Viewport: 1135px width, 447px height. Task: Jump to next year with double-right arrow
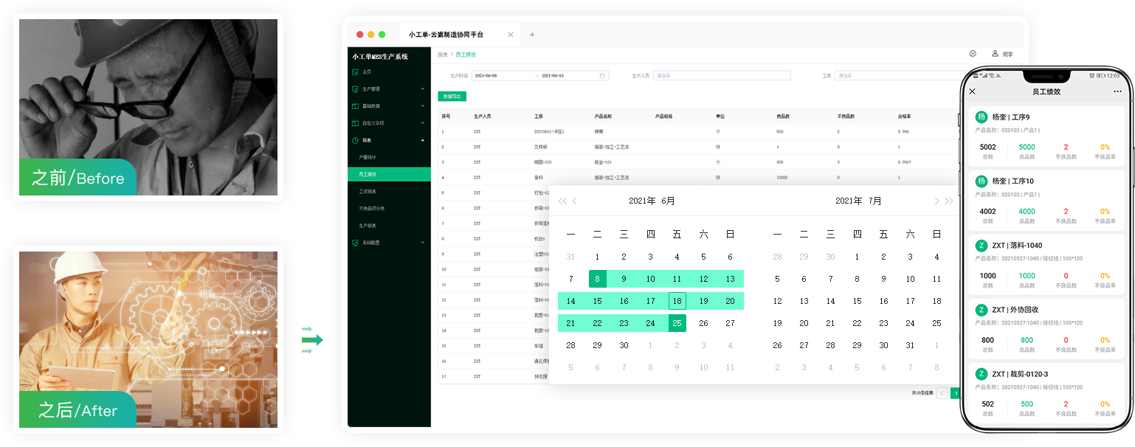[x=948, y=201]
